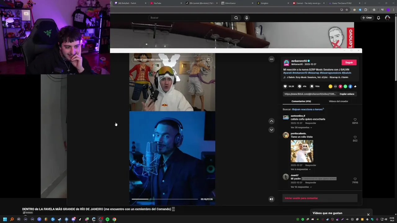397x223 pixels.
Task: Close the Songless tab
Action: coord(288,3)
